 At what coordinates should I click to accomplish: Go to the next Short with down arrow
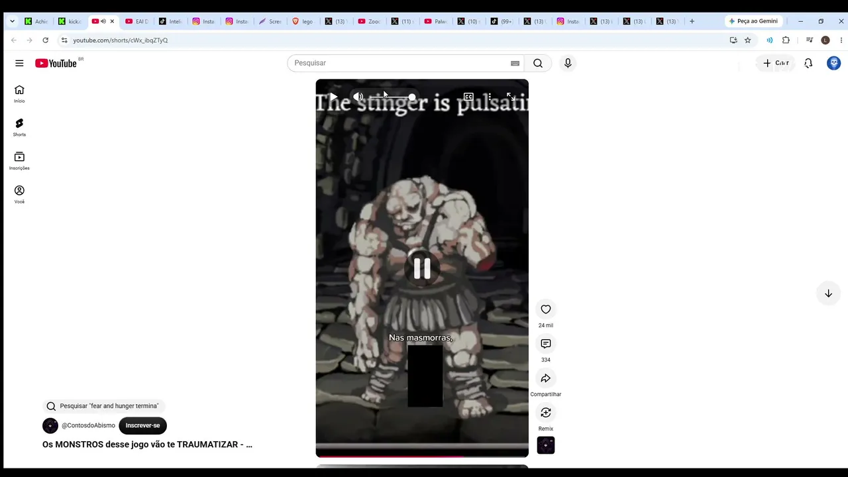pos(828,293)
